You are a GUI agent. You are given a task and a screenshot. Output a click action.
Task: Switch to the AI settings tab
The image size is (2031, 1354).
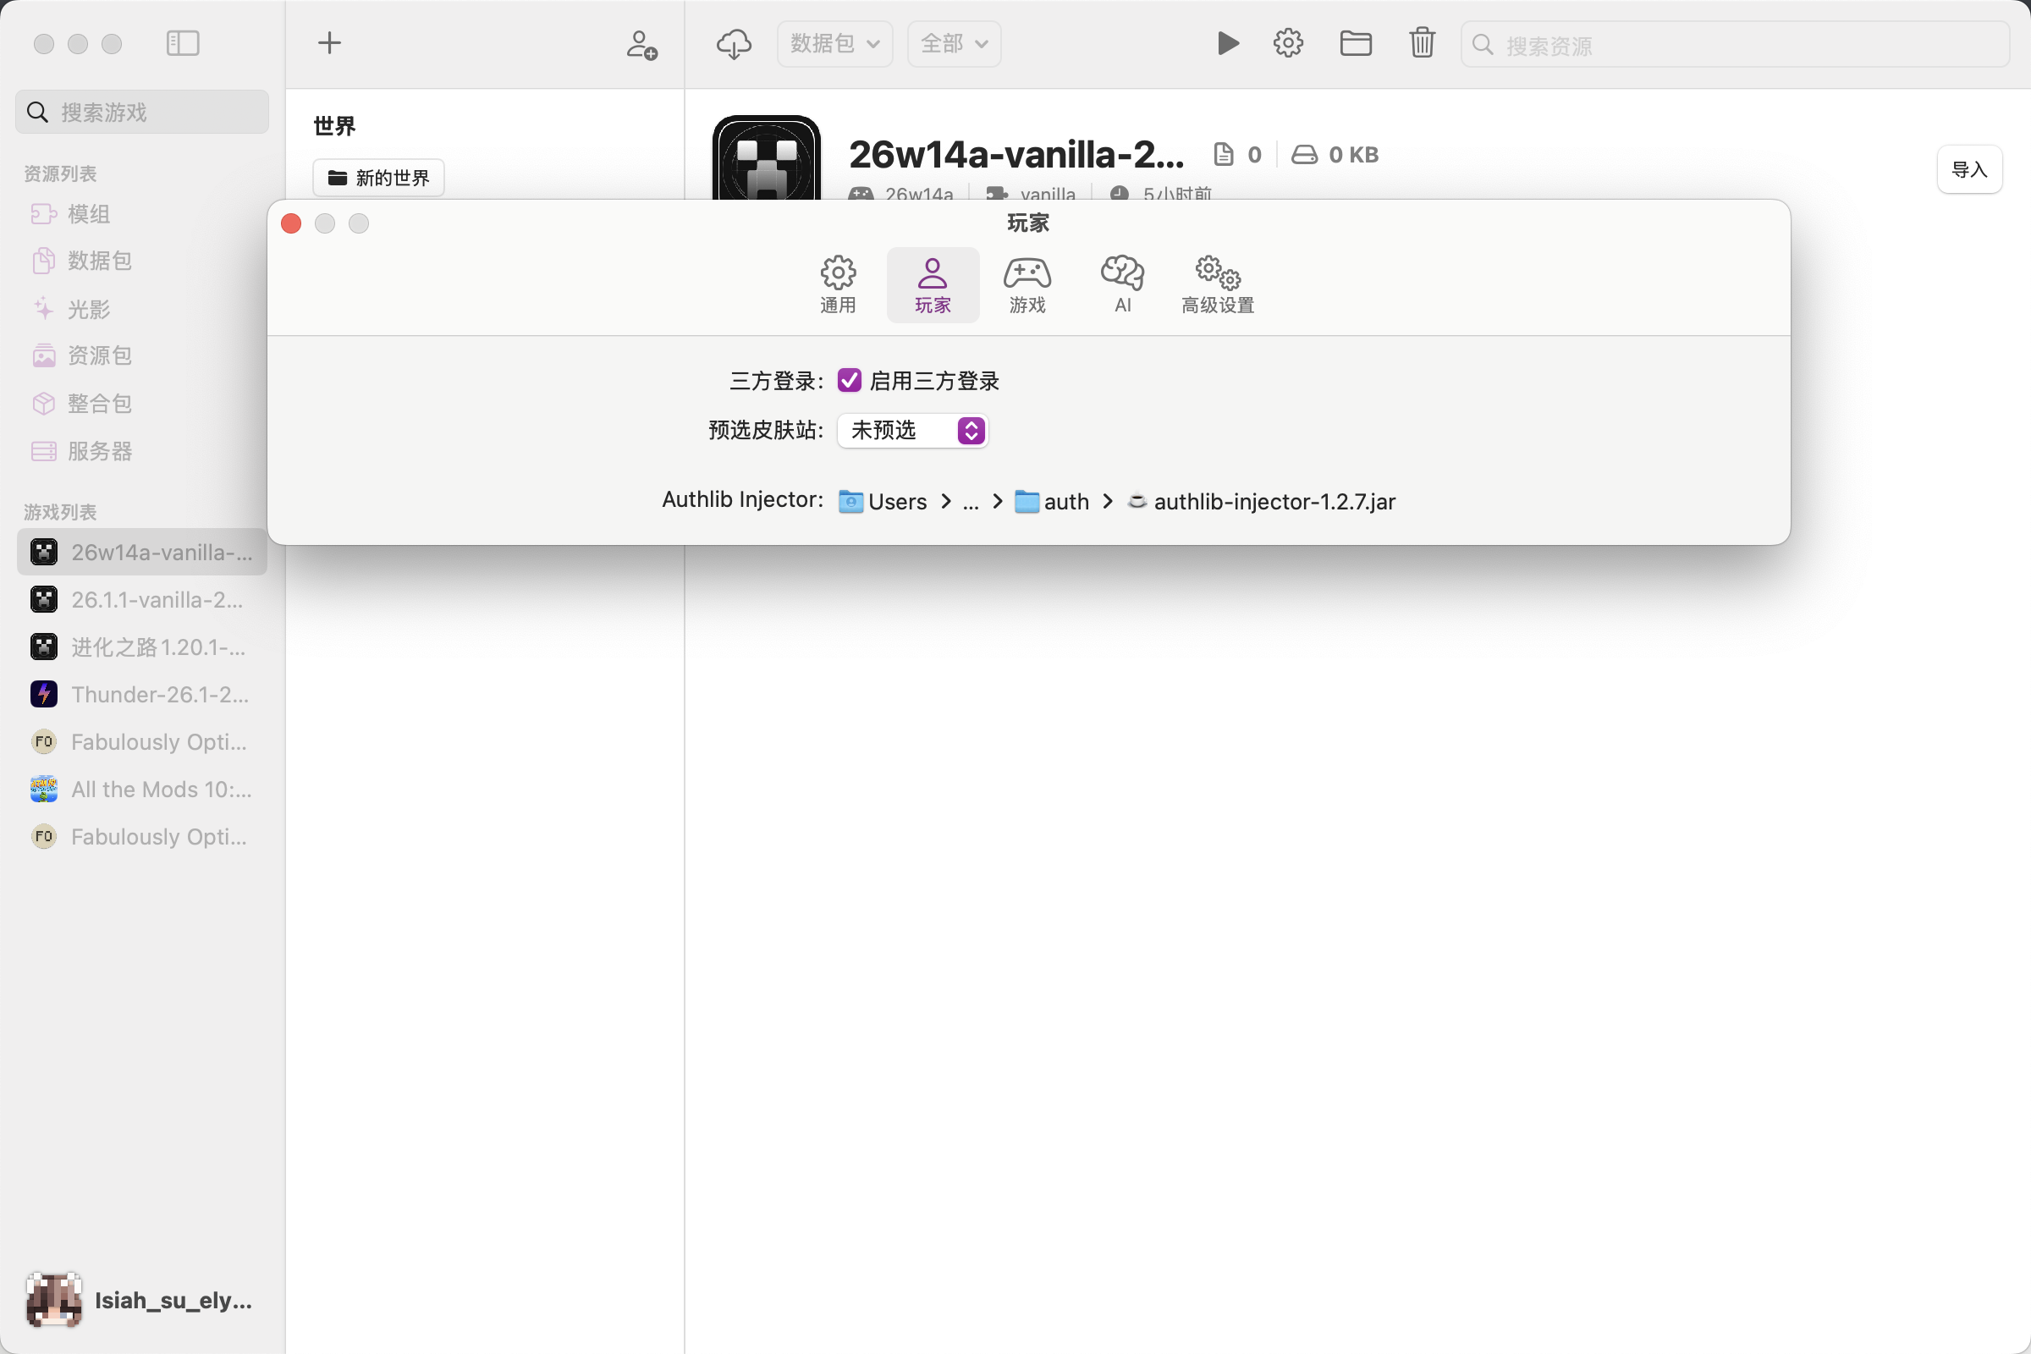pos(1122,284)
